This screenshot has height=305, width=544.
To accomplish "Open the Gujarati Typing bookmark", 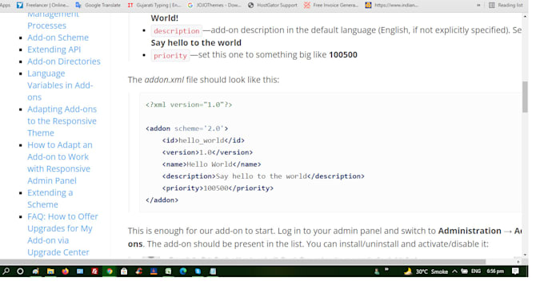I will pyautogui.click(x=154, y=6).
